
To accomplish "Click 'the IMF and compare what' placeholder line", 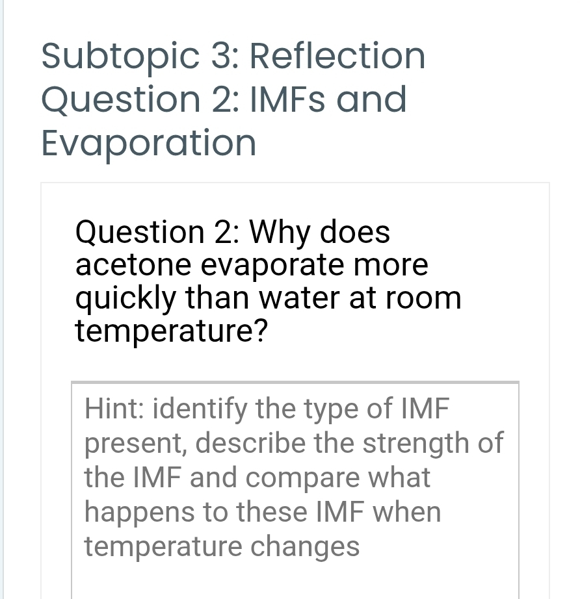I will point(257,478).
